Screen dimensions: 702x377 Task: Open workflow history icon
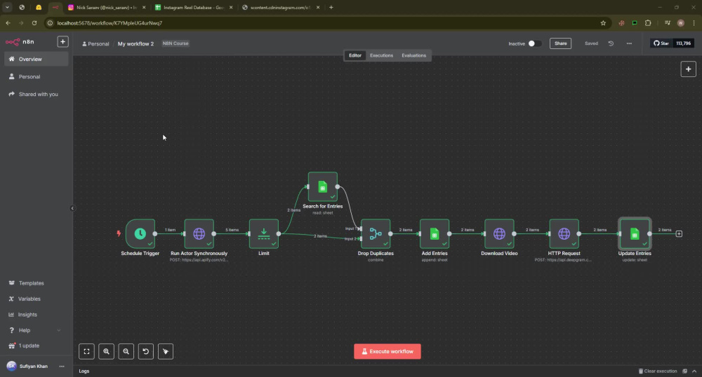tap(611, 43)
